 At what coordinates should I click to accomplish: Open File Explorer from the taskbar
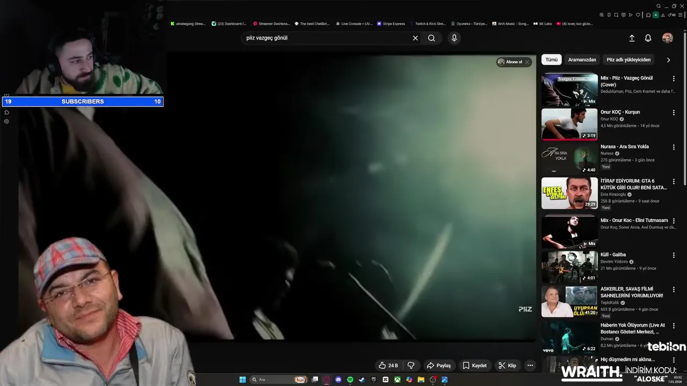(x=421, y=380)
